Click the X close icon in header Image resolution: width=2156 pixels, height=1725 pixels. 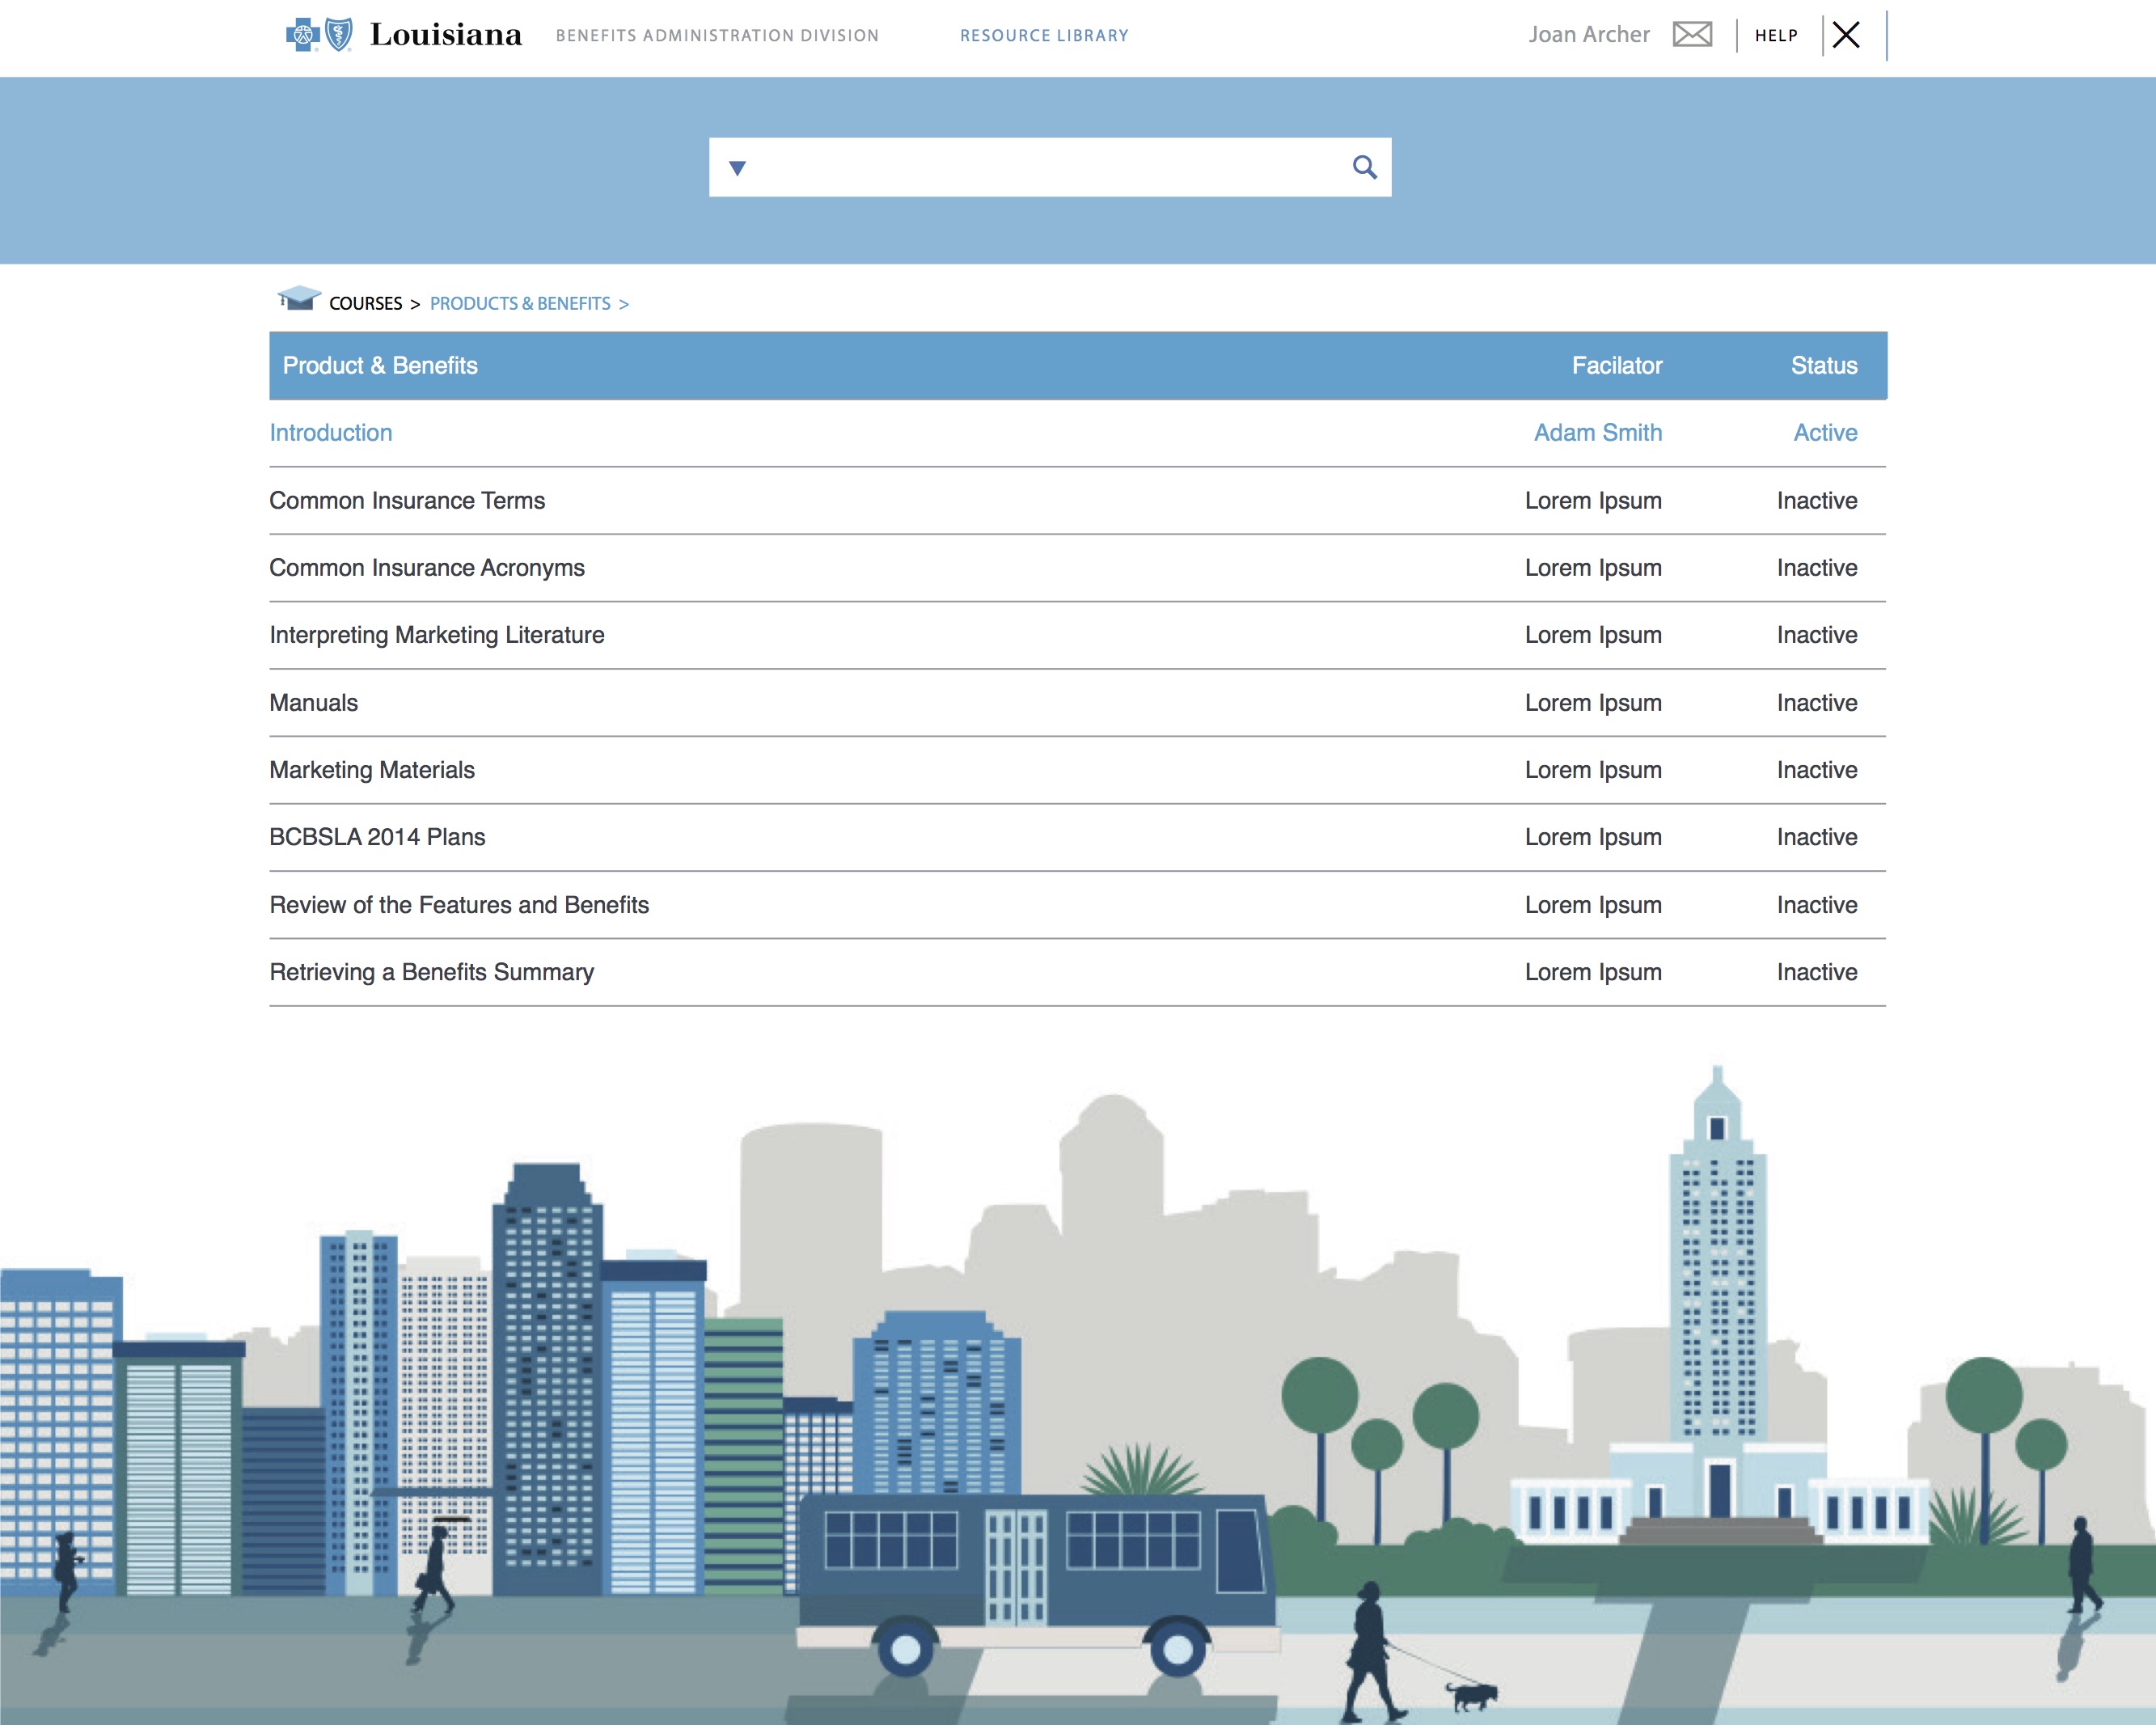coord(1846,35)
